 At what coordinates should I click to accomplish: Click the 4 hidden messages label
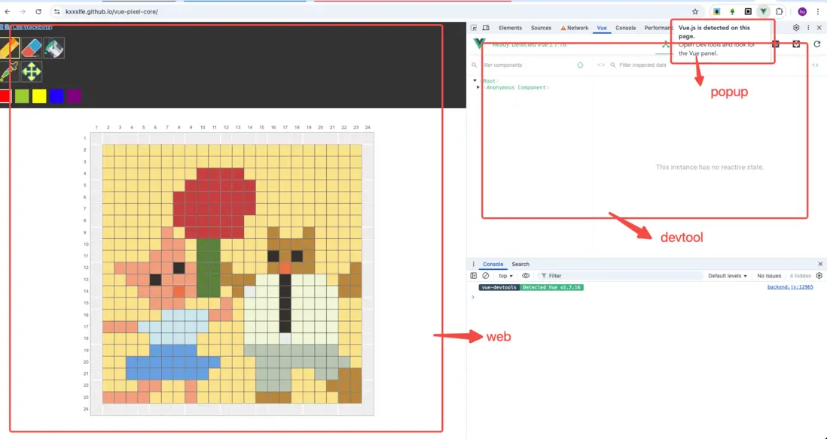[800, 276]
